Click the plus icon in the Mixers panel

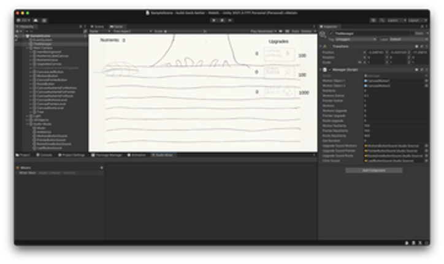pyautogui.click(x=102, y=168)
